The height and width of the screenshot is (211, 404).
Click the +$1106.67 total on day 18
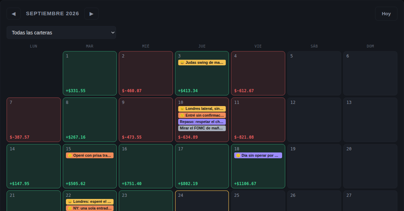point(245,184)
